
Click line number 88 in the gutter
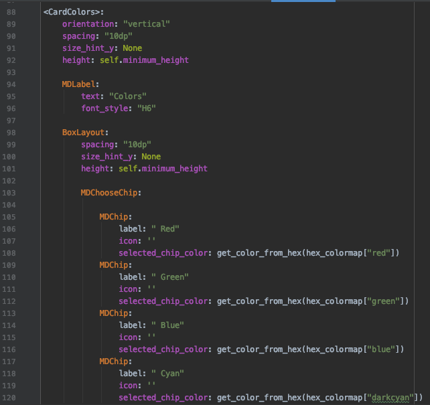click(11, 12)
